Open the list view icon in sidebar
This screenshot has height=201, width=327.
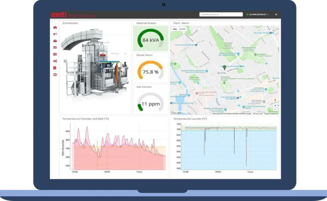click(55, 54)
